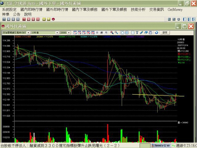Select 30-minute chart interval icon
This screenshot has height=148, width=197.
(88, 33)
